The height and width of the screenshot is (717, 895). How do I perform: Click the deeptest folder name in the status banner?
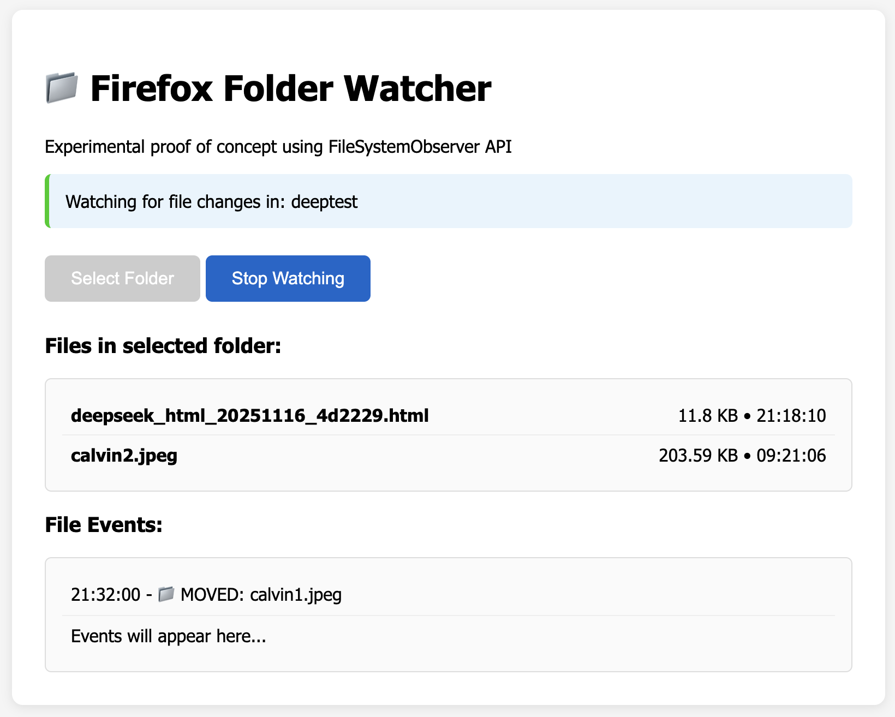(324, 202)
